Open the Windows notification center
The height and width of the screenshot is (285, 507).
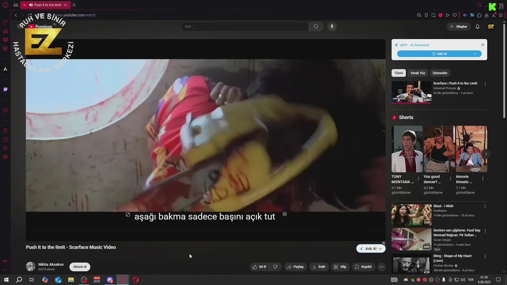point(498,280)
